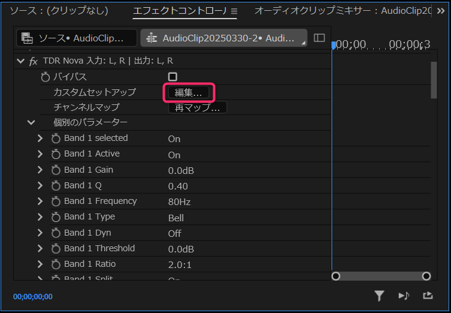The height and width of the screenshot is (313, 451).
Task: Toggle animation stopwatch for Band 1 Dyn
Action: pyautogui.click(x=56, y=233)
